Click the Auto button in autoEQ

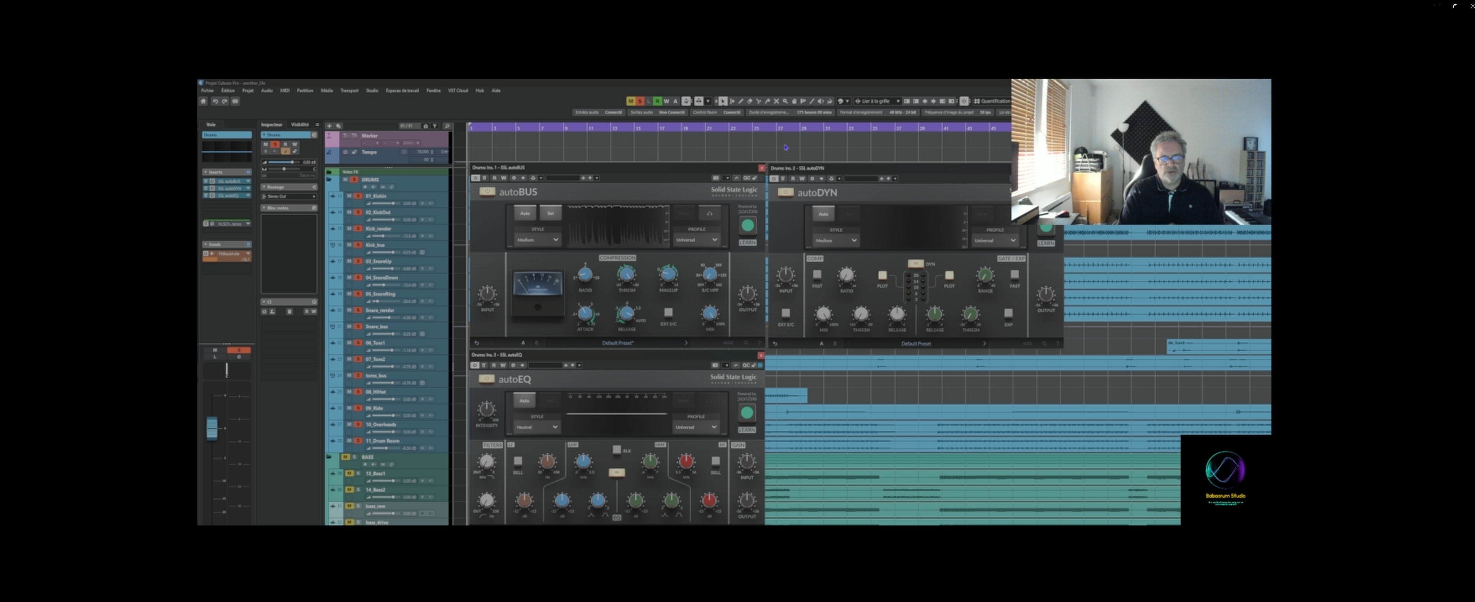pyautogui.click(x=524, y=401)
